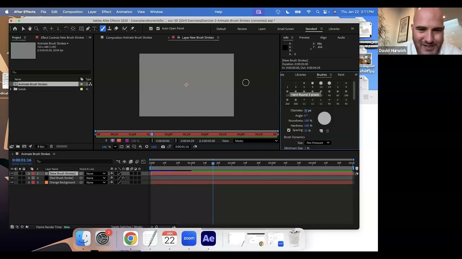Open parent dropdown for Orange Background layer
The image size is (462, 259).
tap(96, 182)
